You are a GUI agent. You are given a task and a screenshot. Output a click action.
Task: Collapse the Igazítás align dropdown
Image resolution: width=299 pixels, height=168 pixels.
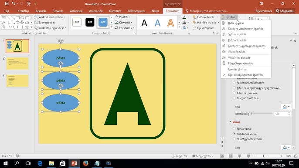[x=229, y=17]
